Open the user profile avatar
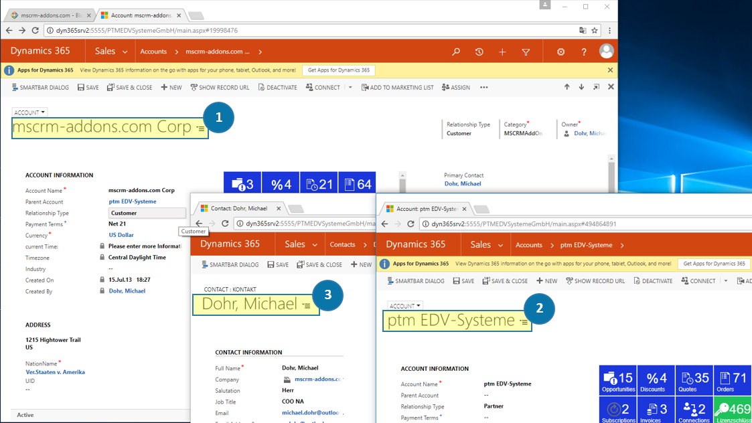 point(606,52)
